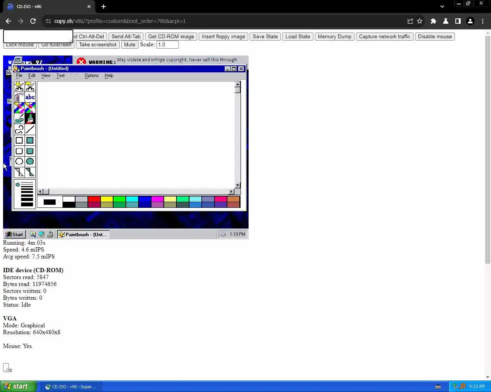Click the first quick-launch icon beside emulated Start
491x392 pixels.
click(33, 234)
